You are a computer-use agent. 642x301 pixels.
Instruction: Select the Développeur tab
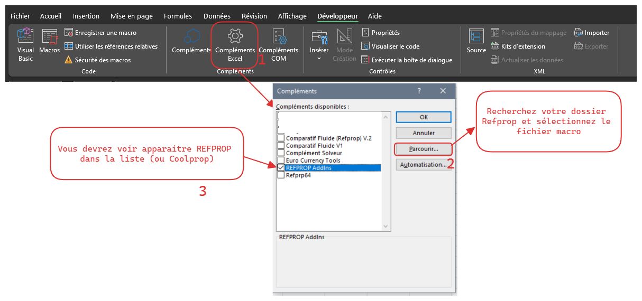(x=337, y=16)
